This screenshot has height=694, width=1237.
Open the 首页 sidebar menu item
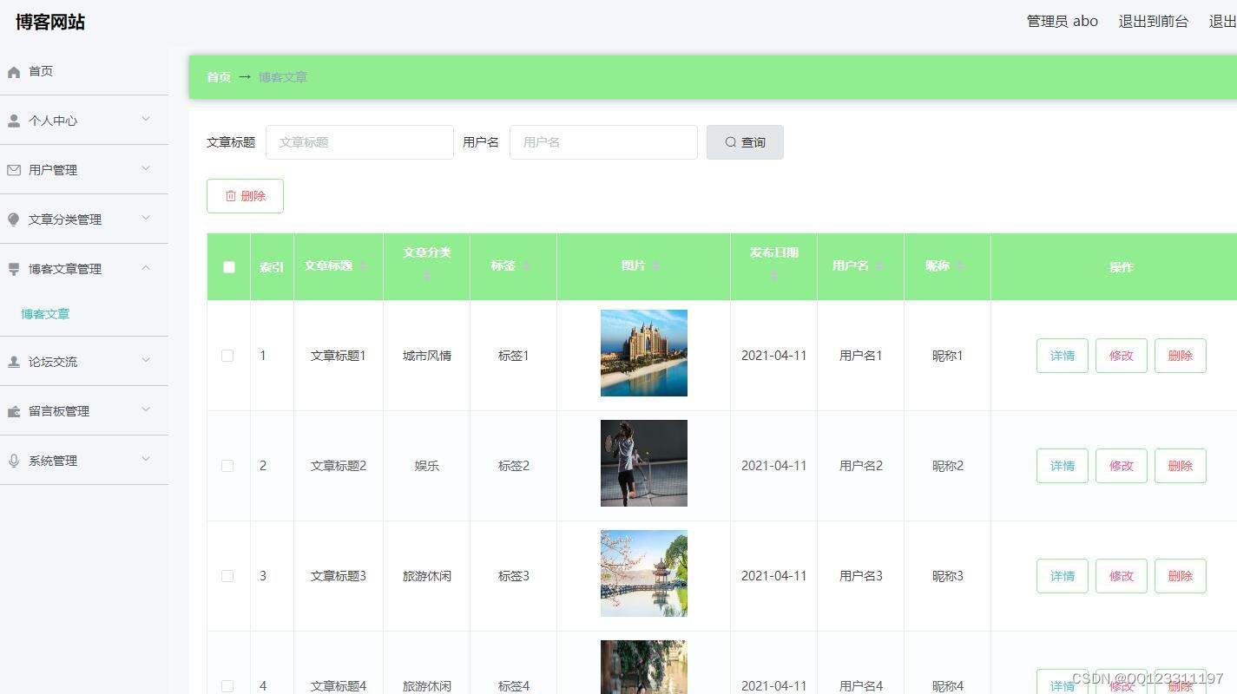coord(84,71)
